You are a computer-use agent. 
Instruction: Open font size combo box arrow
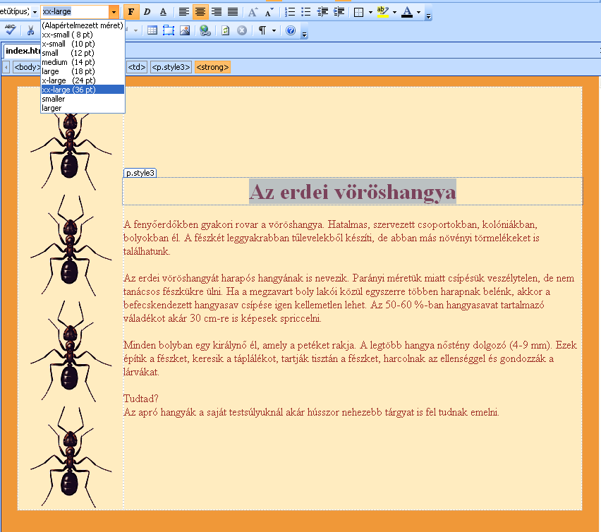click(114, 12)
